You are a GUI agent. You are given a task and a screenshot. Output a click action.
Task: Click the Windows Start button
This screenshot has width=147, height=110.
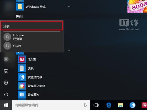(6, 105)
